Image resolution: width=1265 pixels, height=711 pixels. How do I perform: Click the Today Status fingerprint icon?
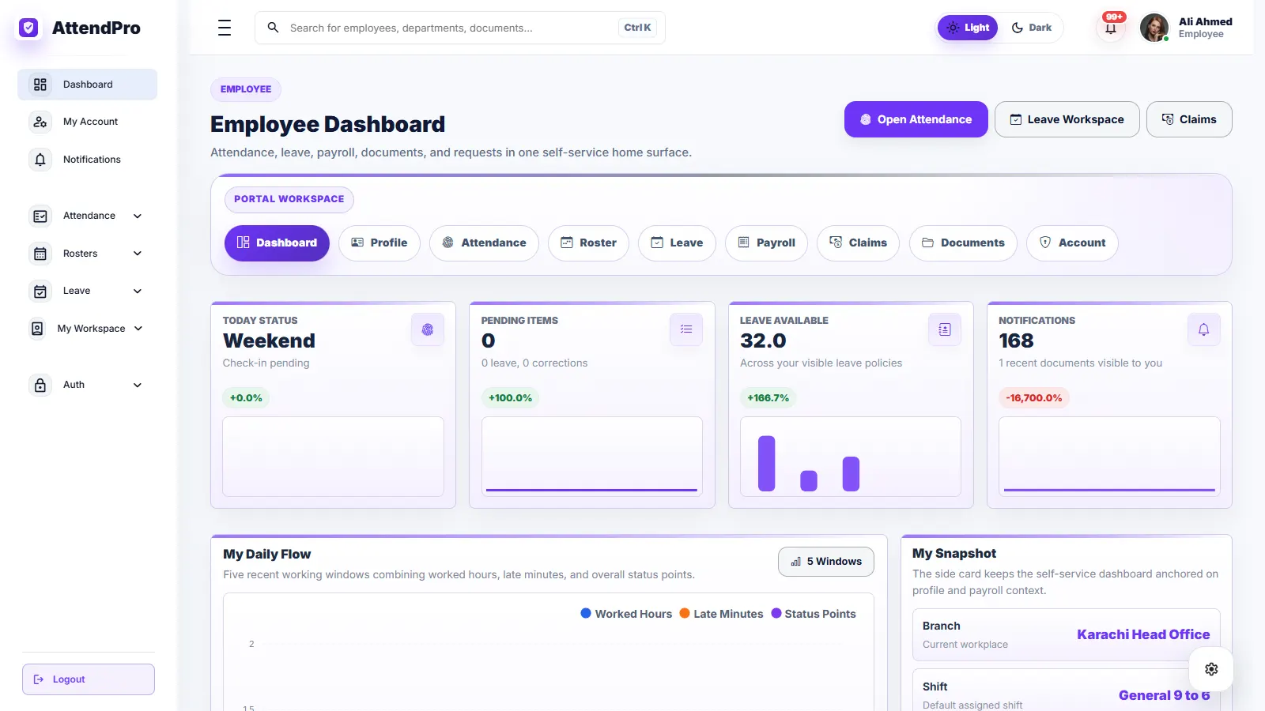click(428, 329)
